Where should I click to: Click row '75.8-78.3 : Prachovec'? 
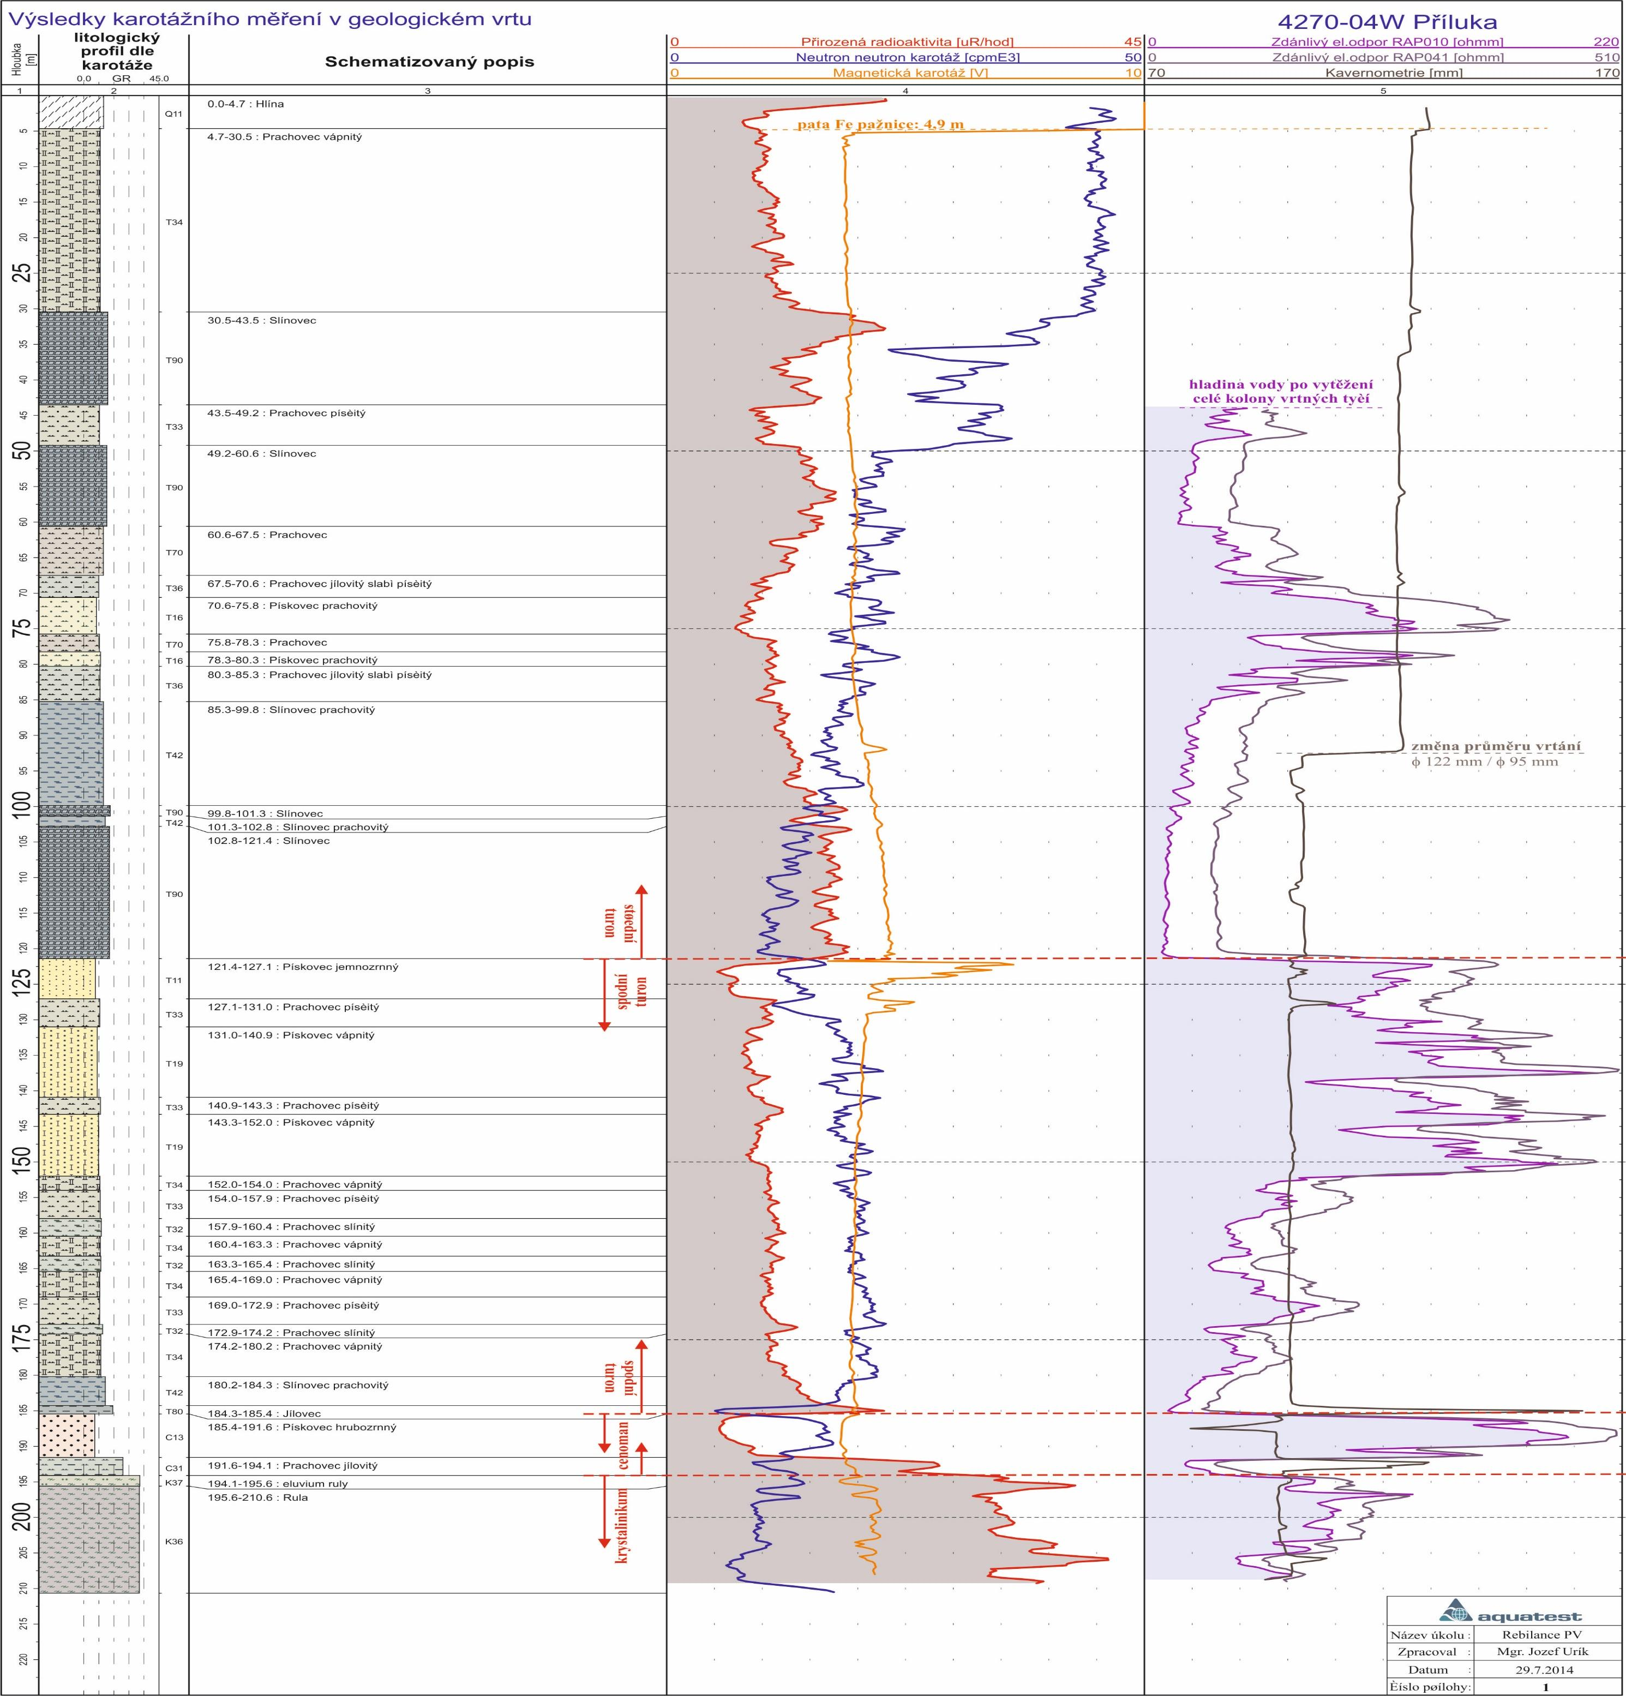[267, 643]
